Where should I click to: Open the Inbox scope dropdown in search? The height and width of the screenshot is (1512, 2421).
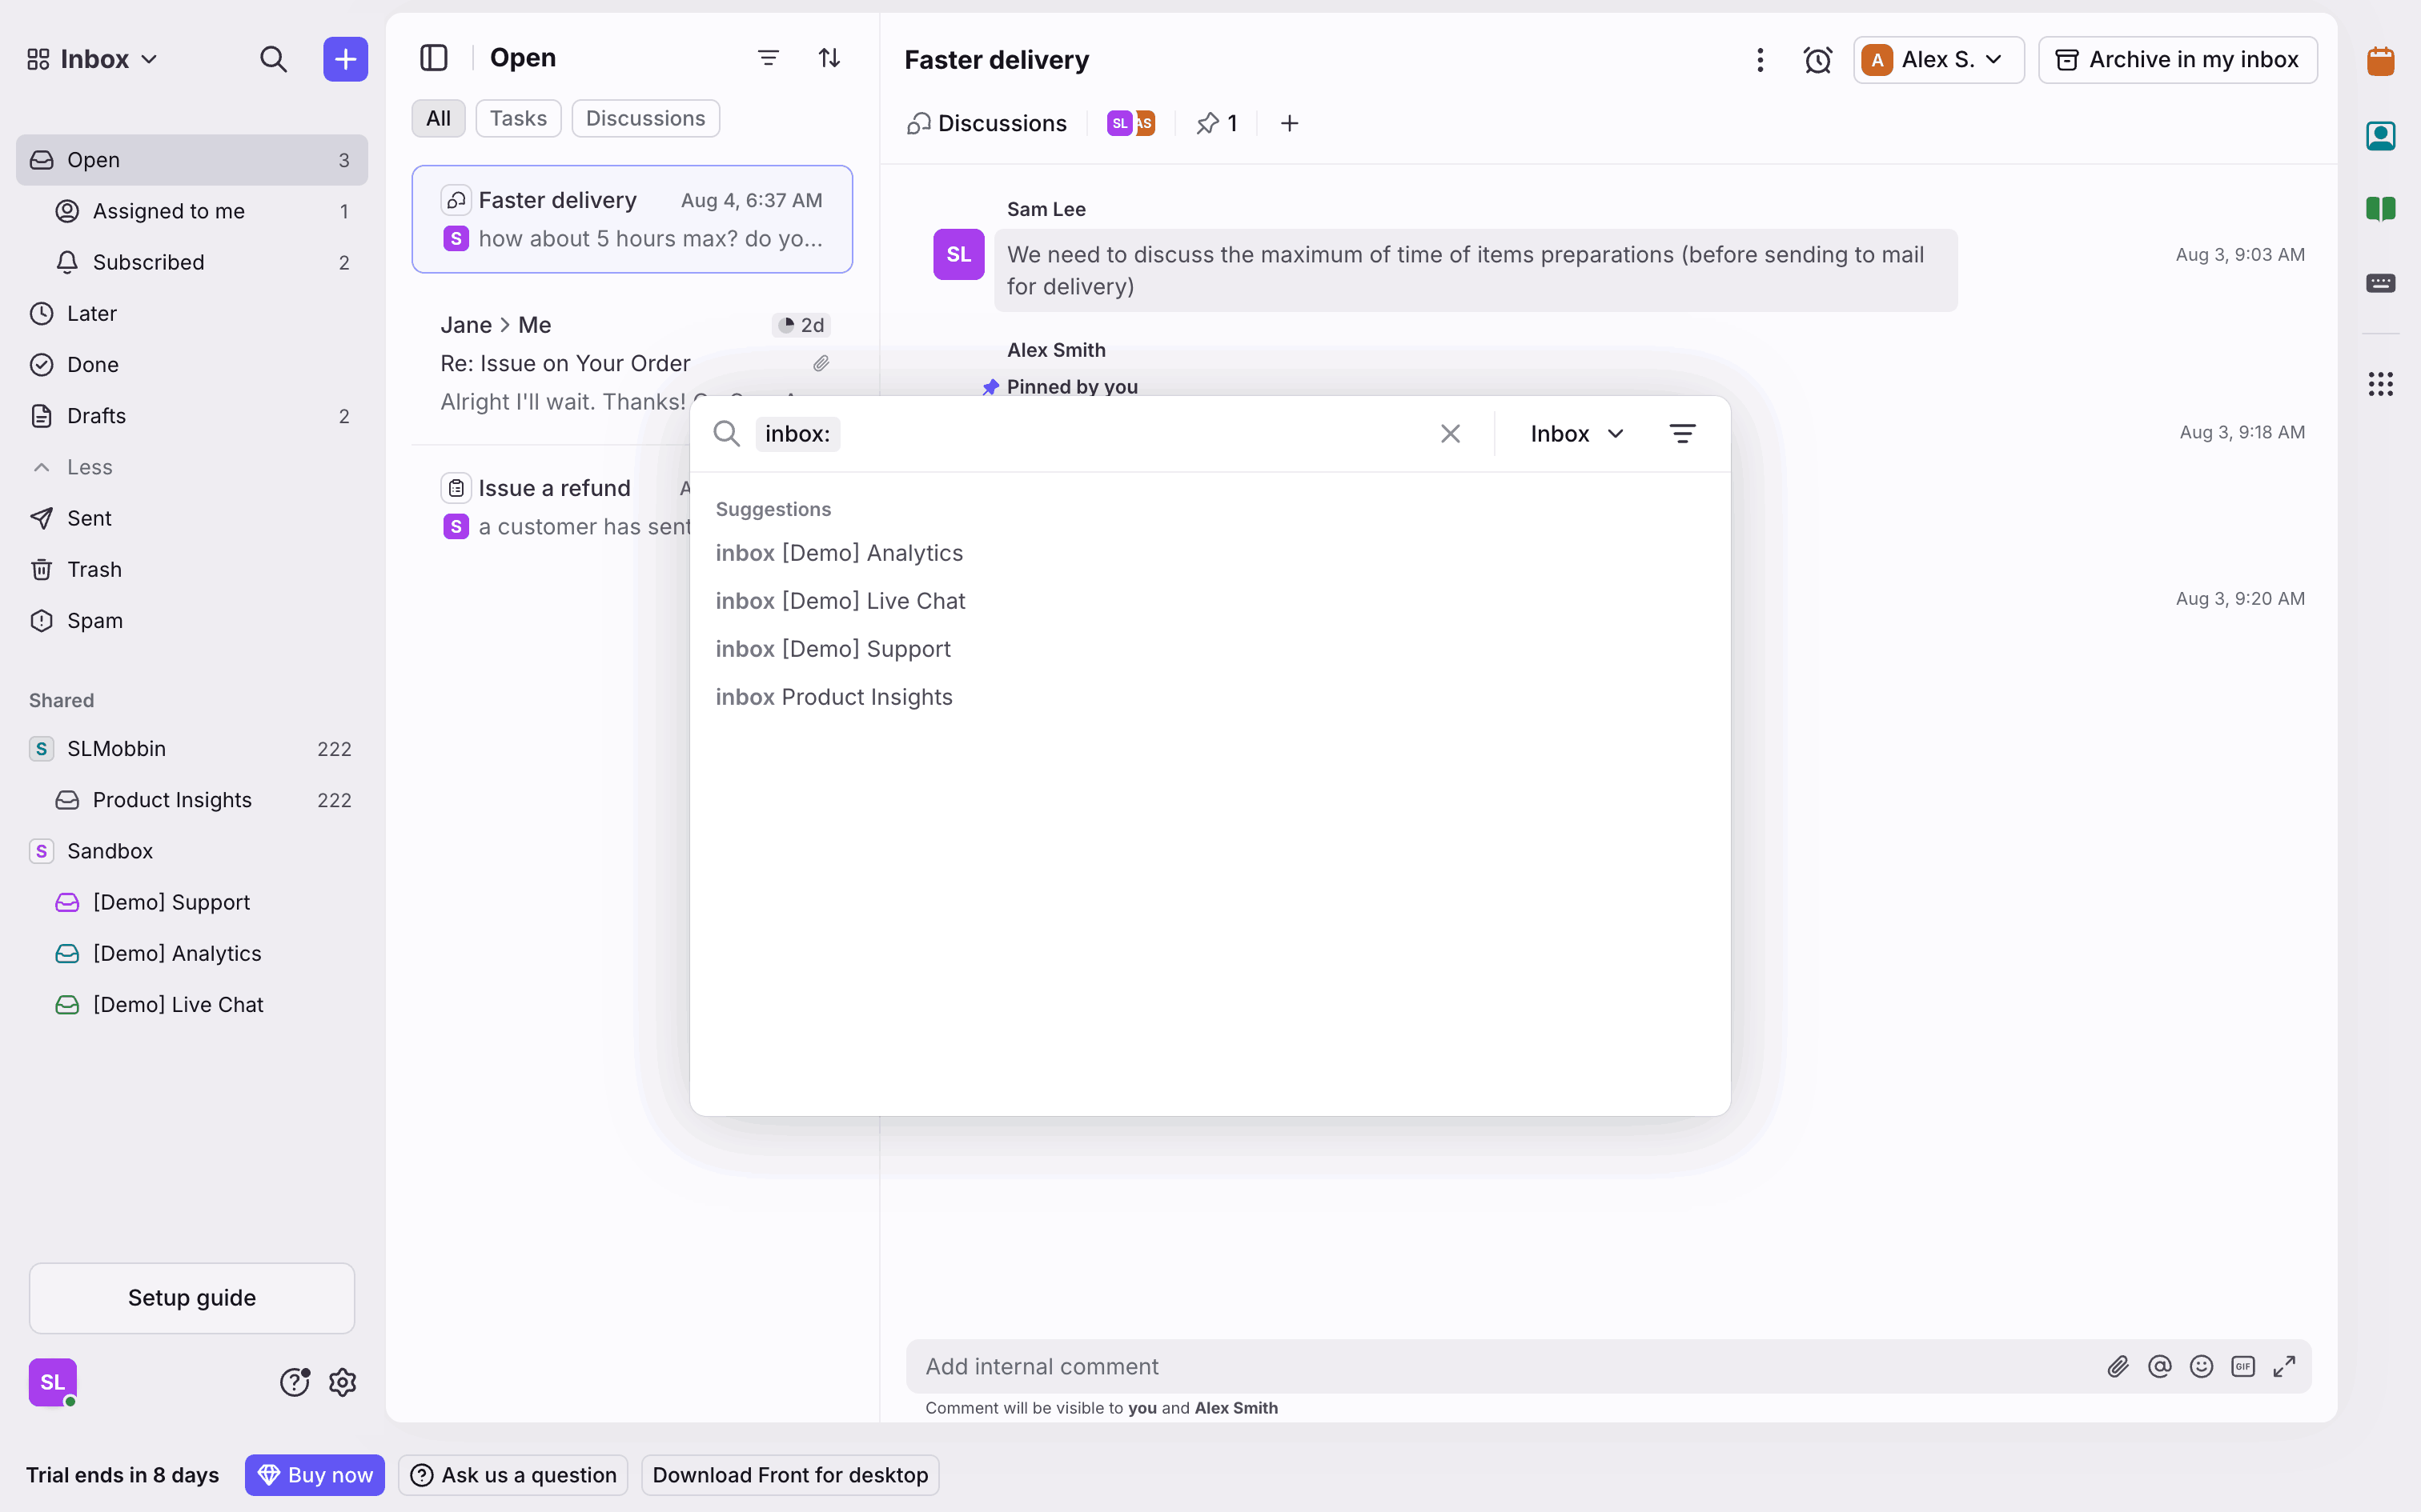pos(1576,433)
